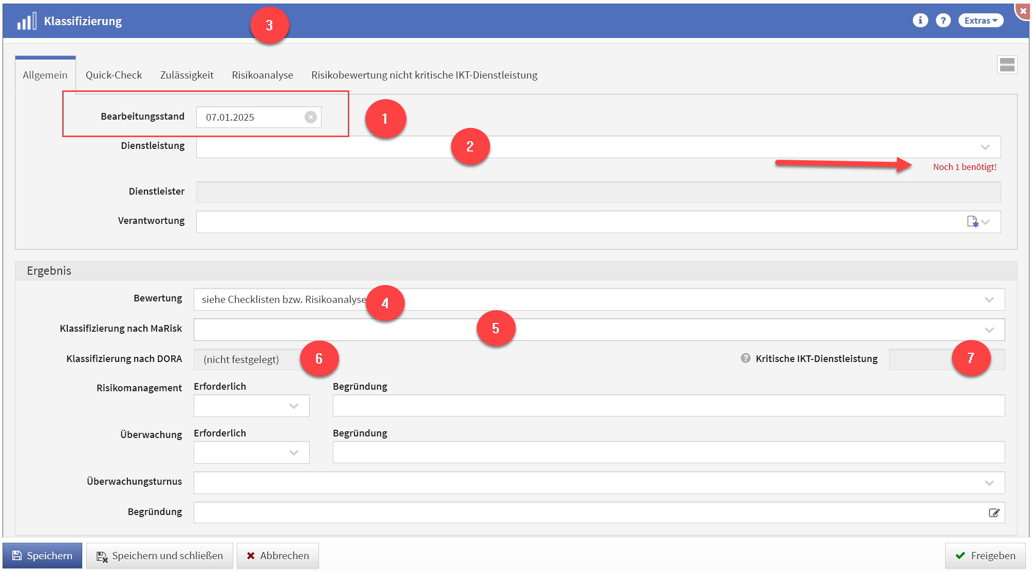This screenshot has height=571, width=1032.
Task: Switch to the Quick-Check tab
Action: (x=114, y=75)
